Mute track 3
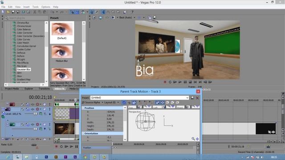This screenshot has height=160, width=285. (45, 124)
